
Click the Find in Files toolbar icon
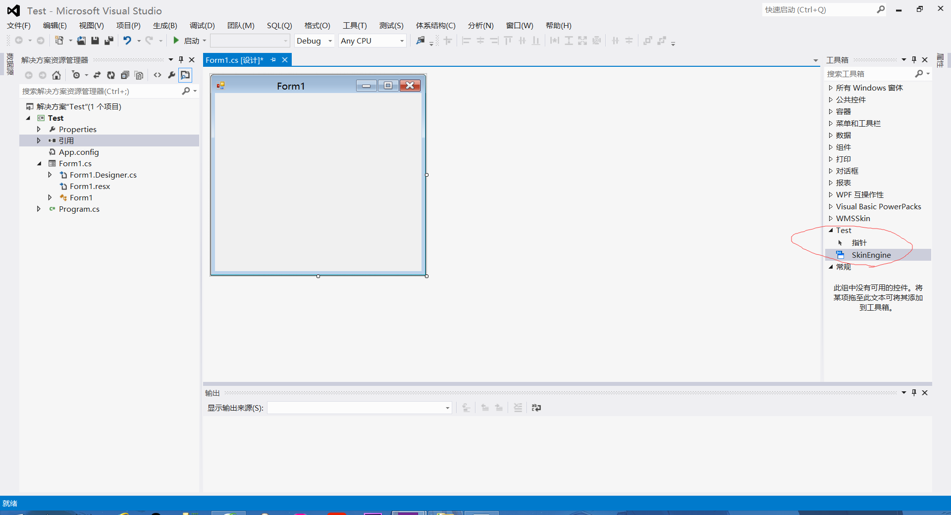tap(420, 41)
